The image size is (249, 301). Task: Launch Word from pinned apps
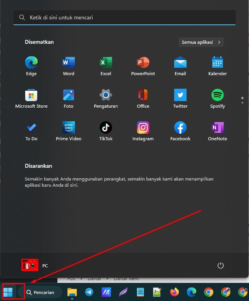[x=69, y=66]
